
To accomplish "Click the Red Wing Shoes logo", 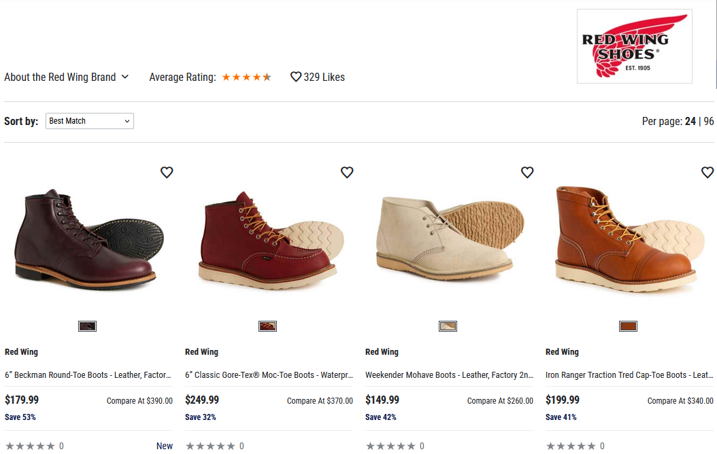I will pos(634,46).
